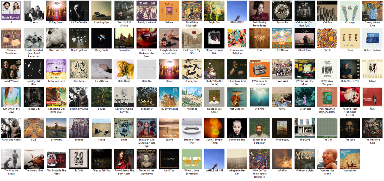
Task: Select the Roots Revival album cover
Action: coord(11,10)
